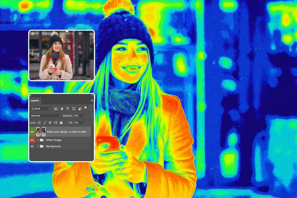Select the Background group name
Screen dimensions: 297x198
pos(53,146)
